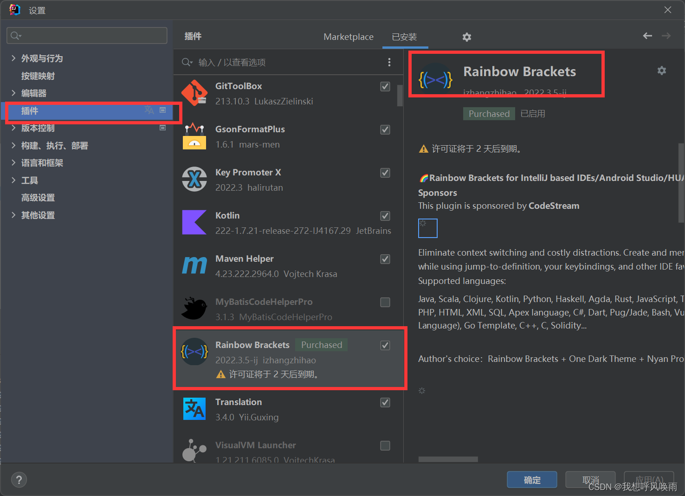685x496 pixels.
Task: Open plugin search options (three dots)
Action: click(x=389, y=62)
